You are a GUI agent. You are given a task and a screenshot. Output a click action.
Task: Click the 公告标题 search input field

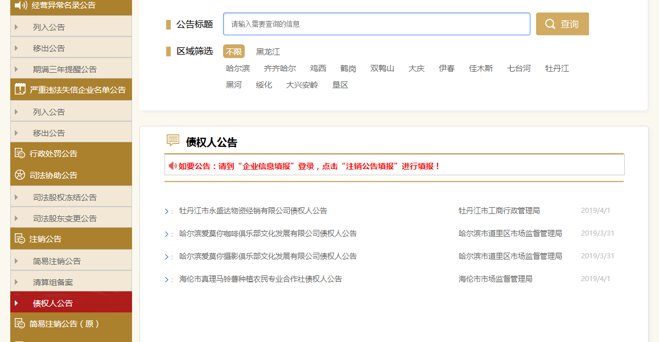[x=376, y=24]
